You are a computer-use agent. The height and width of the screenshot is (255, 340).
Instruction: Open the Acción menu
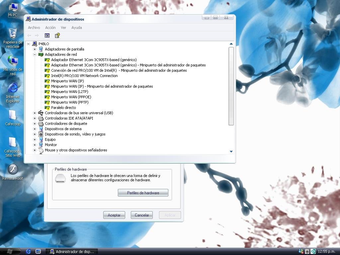[x=50, y=28]
